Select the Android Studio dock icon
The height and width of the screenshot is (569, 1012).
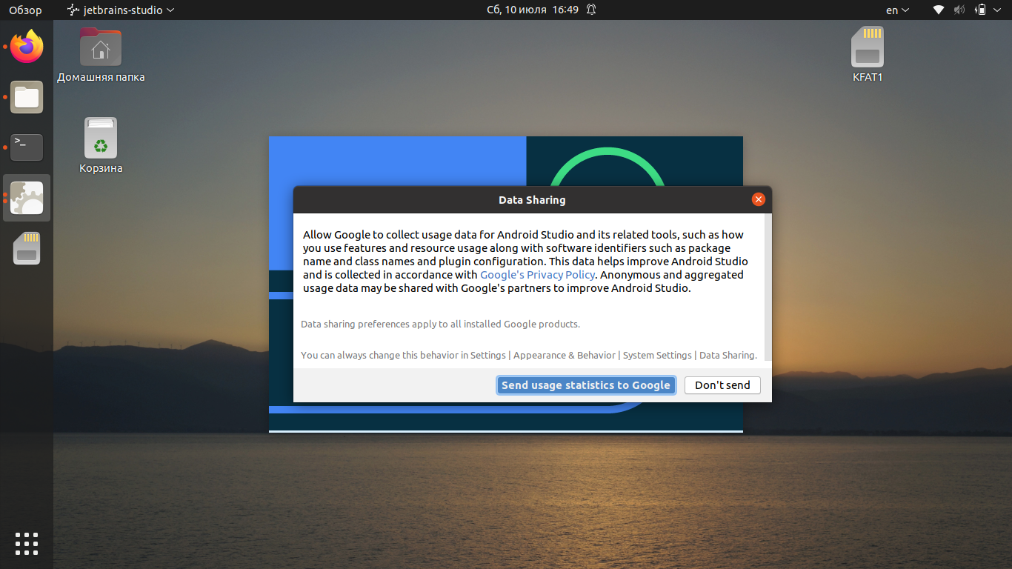27,198
